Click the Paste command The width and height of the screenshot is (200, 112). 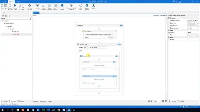tap(22, 10)
